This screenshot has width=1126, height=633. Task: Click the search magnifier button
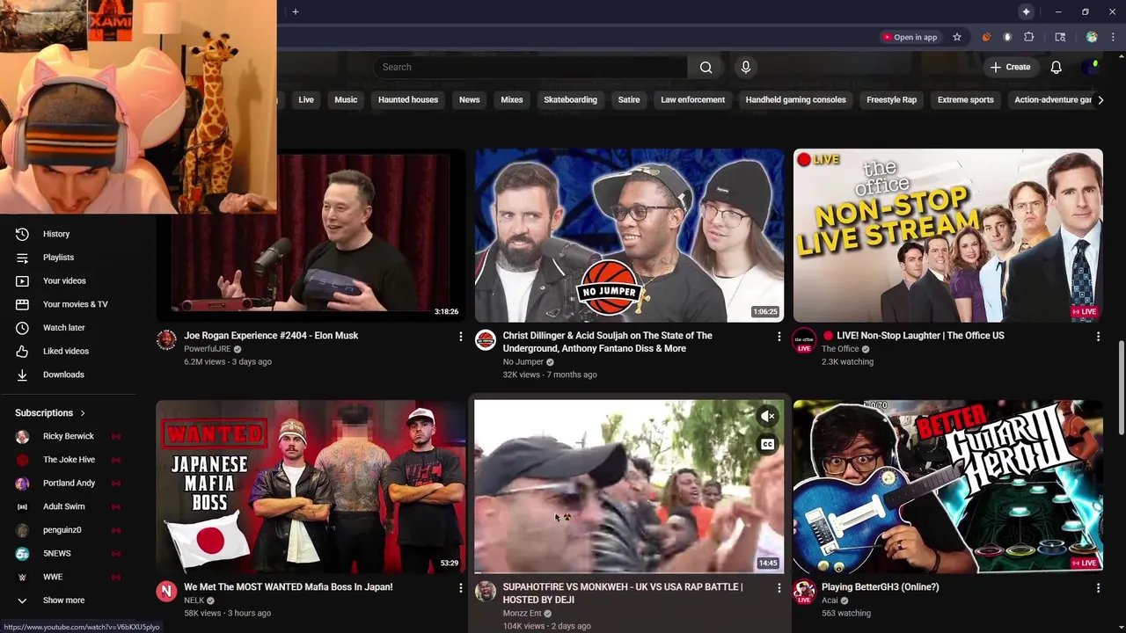[706, 67]
